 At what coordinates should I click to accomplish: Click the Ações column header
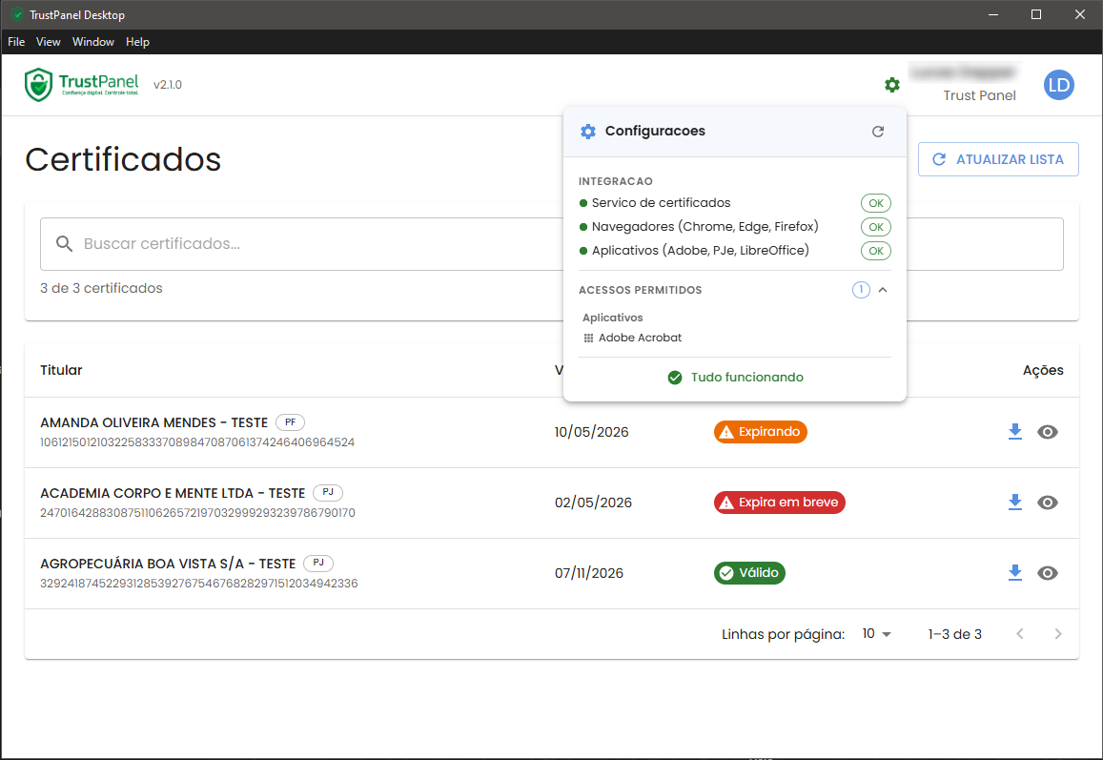point(1043,370)
